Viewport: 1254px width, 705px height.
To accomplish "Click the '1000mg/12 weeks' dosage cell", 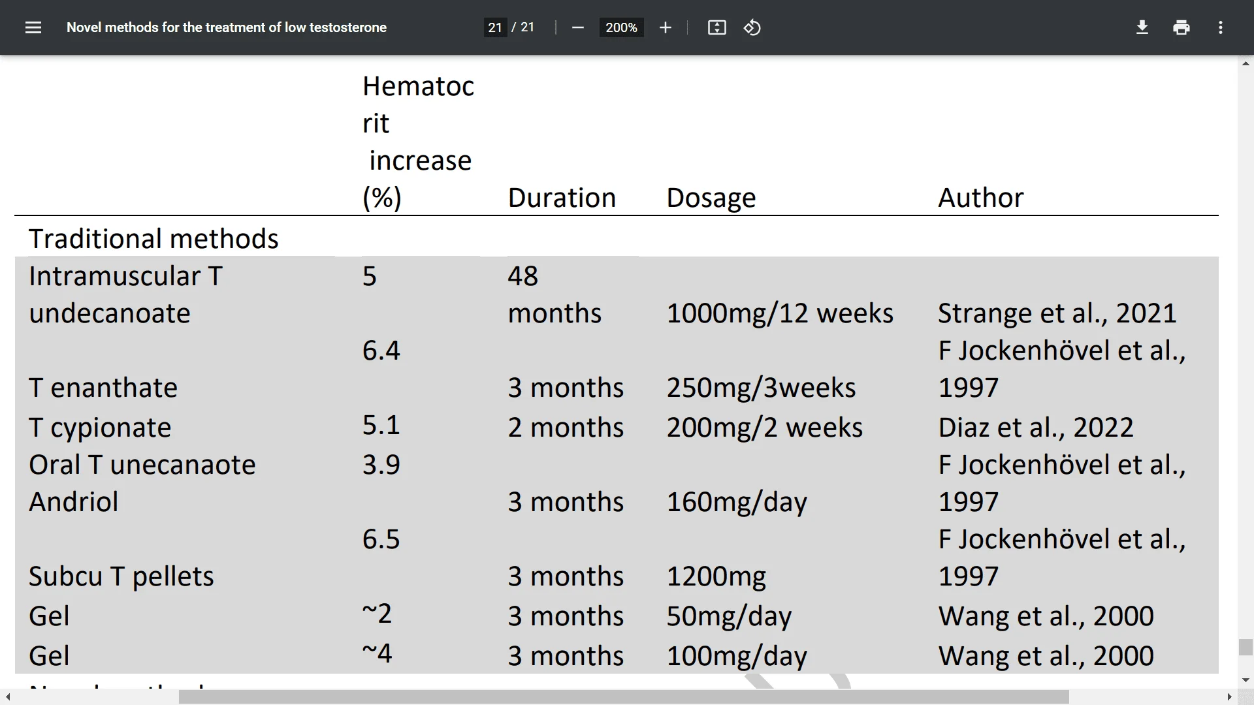I will [x=780, y=314].
